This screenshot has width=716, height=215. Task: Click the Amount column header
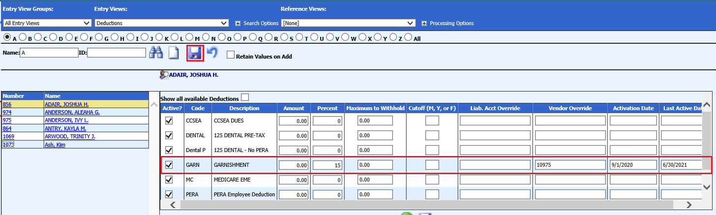point(294,108)
